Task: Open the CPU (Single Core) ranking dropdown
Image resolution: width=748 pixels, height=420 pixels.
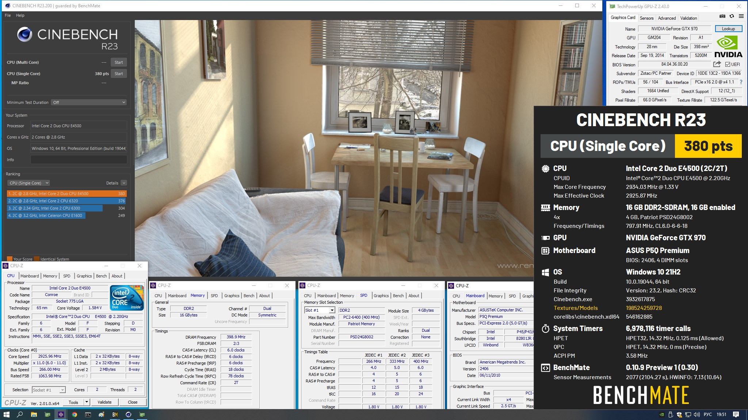Action: pyautogui.click(x=28, y=183)
